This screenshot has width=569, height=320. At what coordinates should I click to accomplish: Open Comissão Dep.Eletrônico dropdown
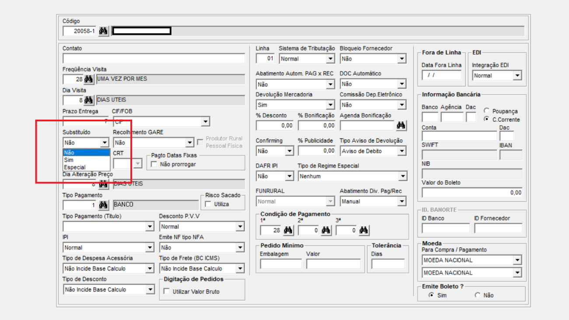[x=402, y=105]
